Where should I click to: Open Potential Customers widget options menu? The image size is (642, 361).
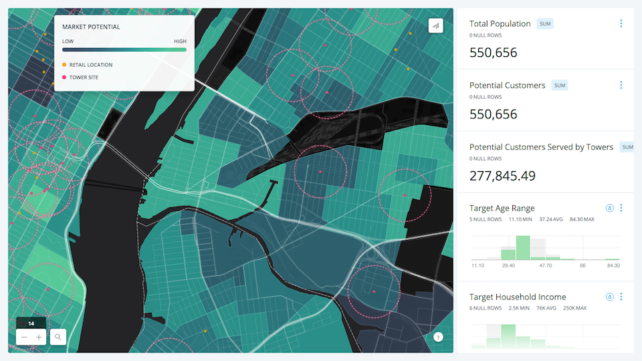point(621,85)
